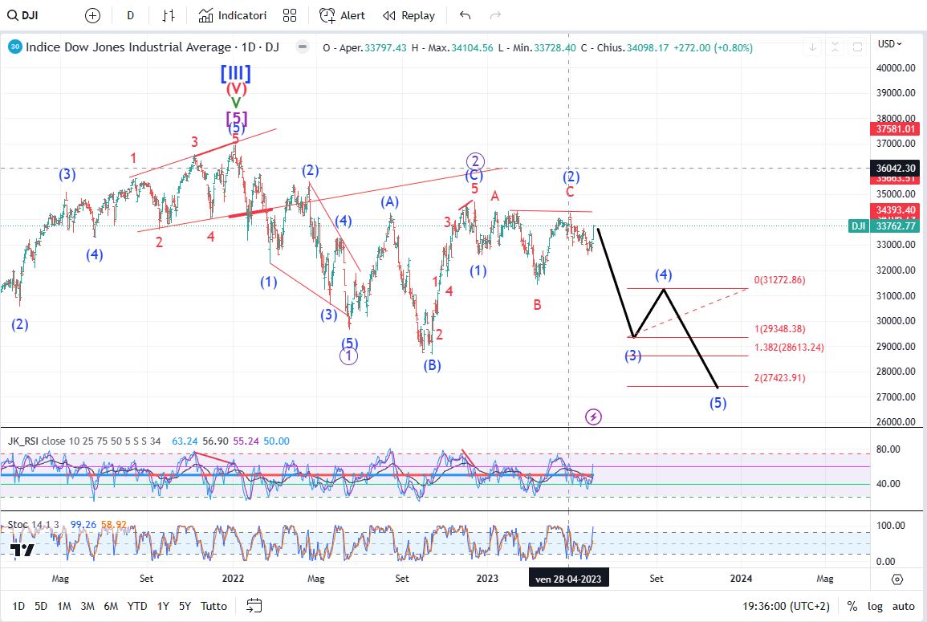Select the [III] wave label

click(x=235, y=73)
